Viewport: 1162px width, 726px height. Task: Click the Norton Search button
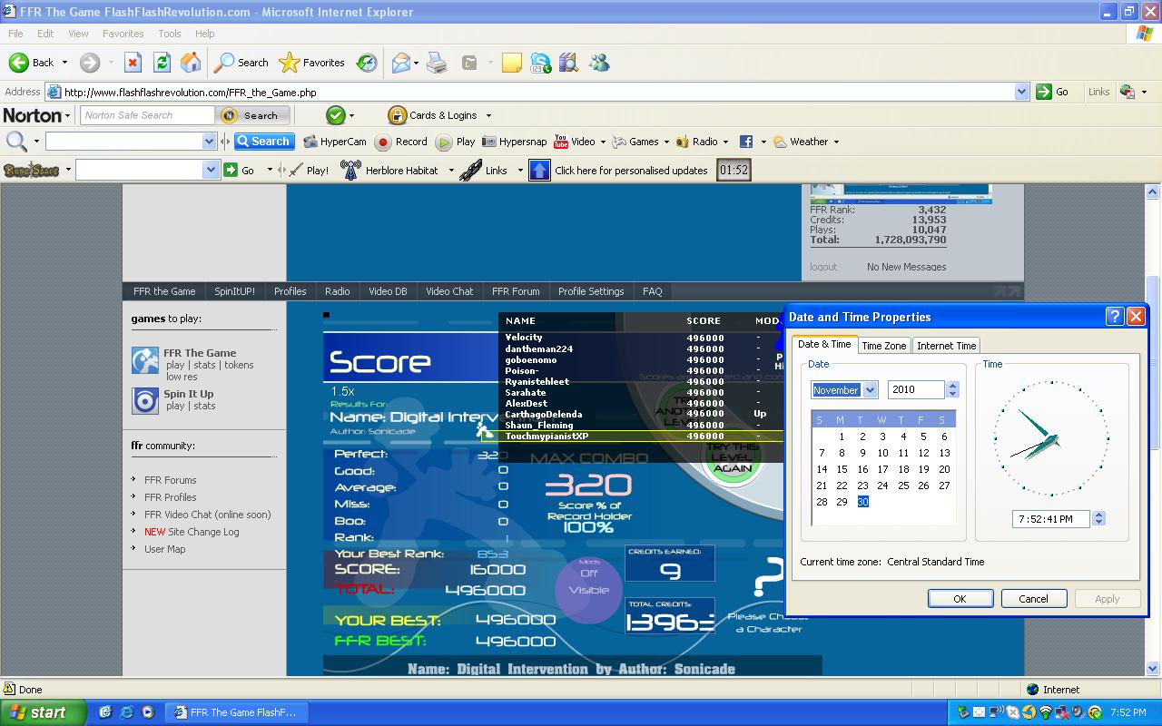tap(253, 115)
